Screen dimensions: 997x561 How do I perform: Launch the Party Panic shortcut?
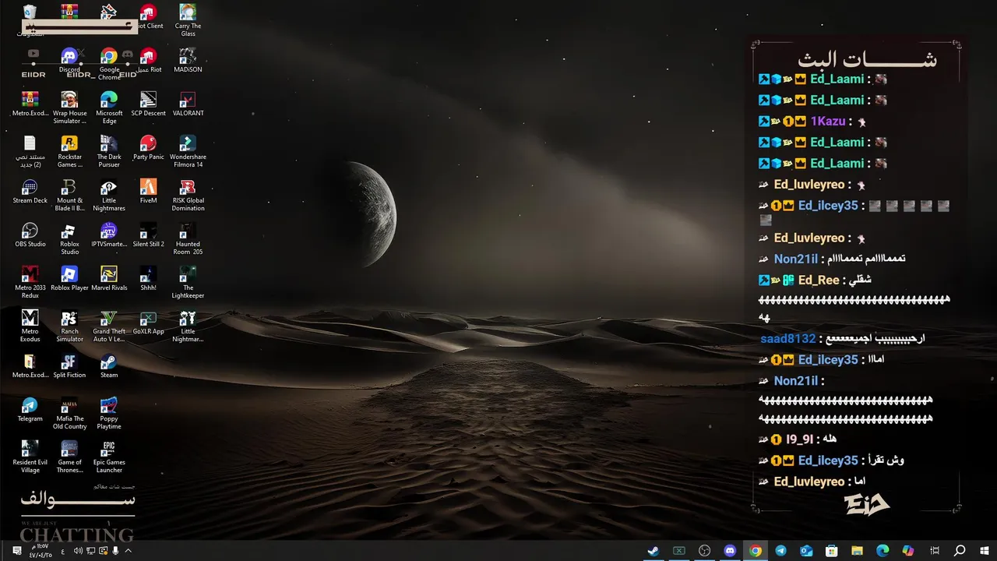click(148, 147)
